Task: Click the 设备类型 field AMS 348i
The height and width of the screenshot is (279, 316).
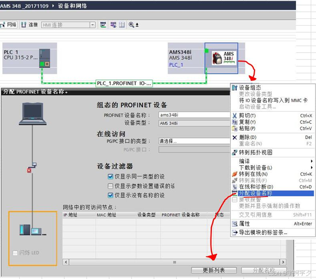Action: point(194,123)
